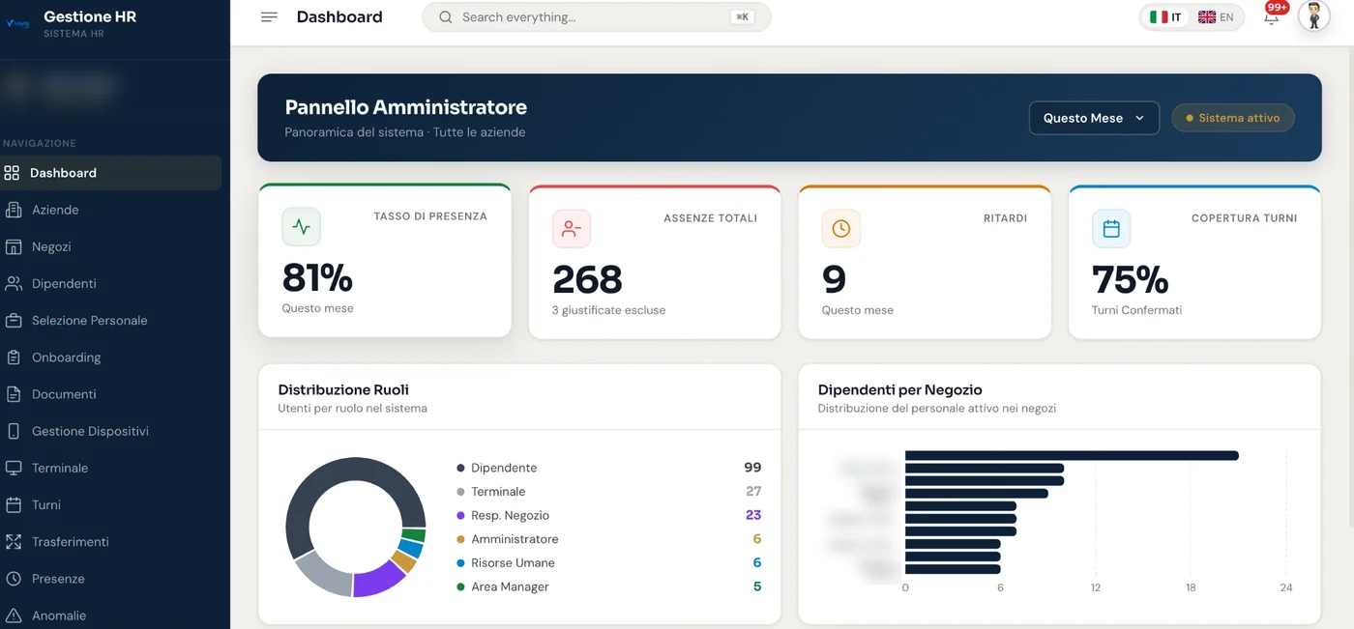Click the Gestione Dispositivi phone icon
Image resolution: width=1354 pixels, height=629 pixels.
point(14,431)
